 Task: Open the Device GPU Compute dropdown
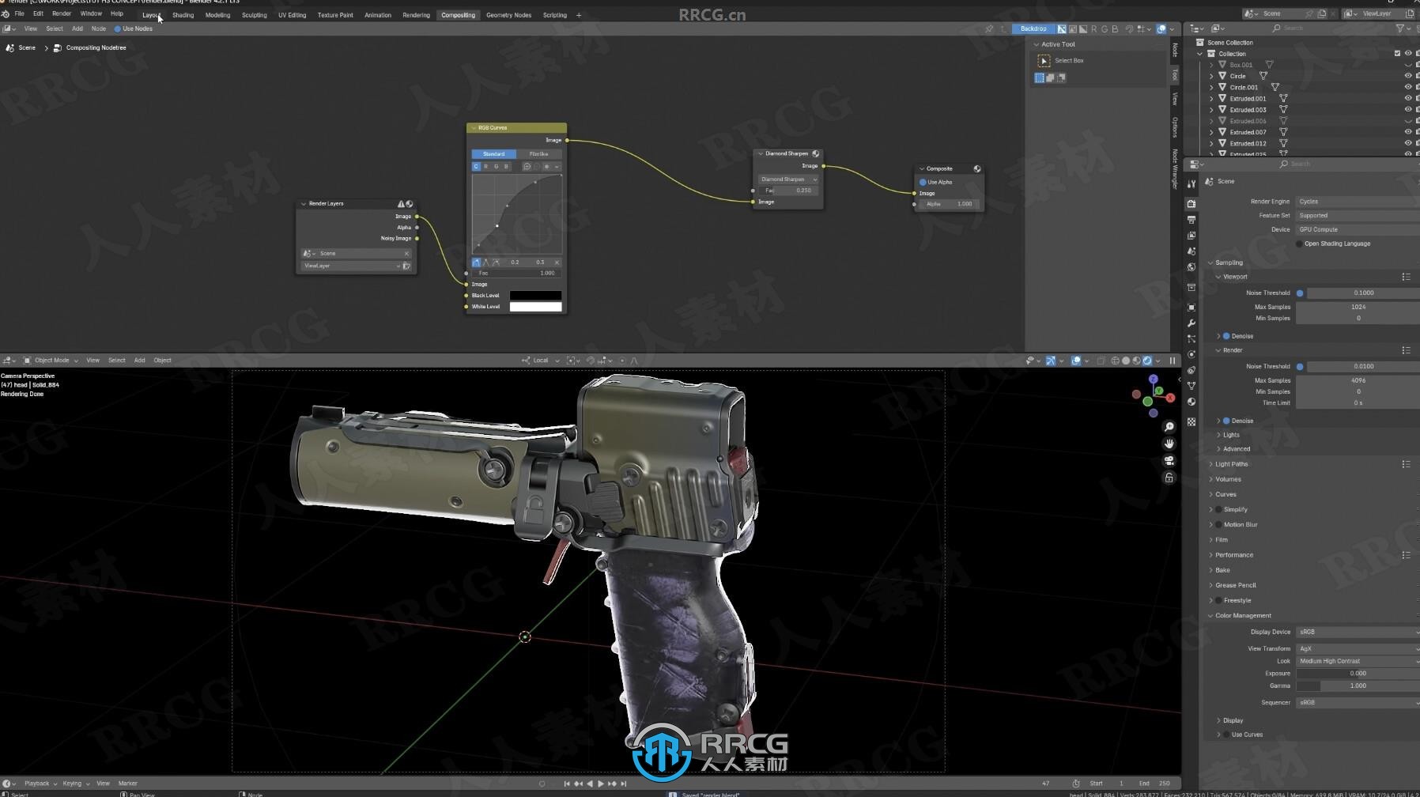click(x=1358, y=229)
